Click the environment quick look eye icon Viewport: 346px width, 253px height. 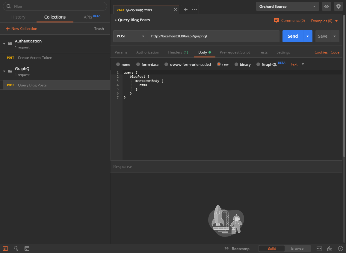pyautogui.click(x=326, y=6)
